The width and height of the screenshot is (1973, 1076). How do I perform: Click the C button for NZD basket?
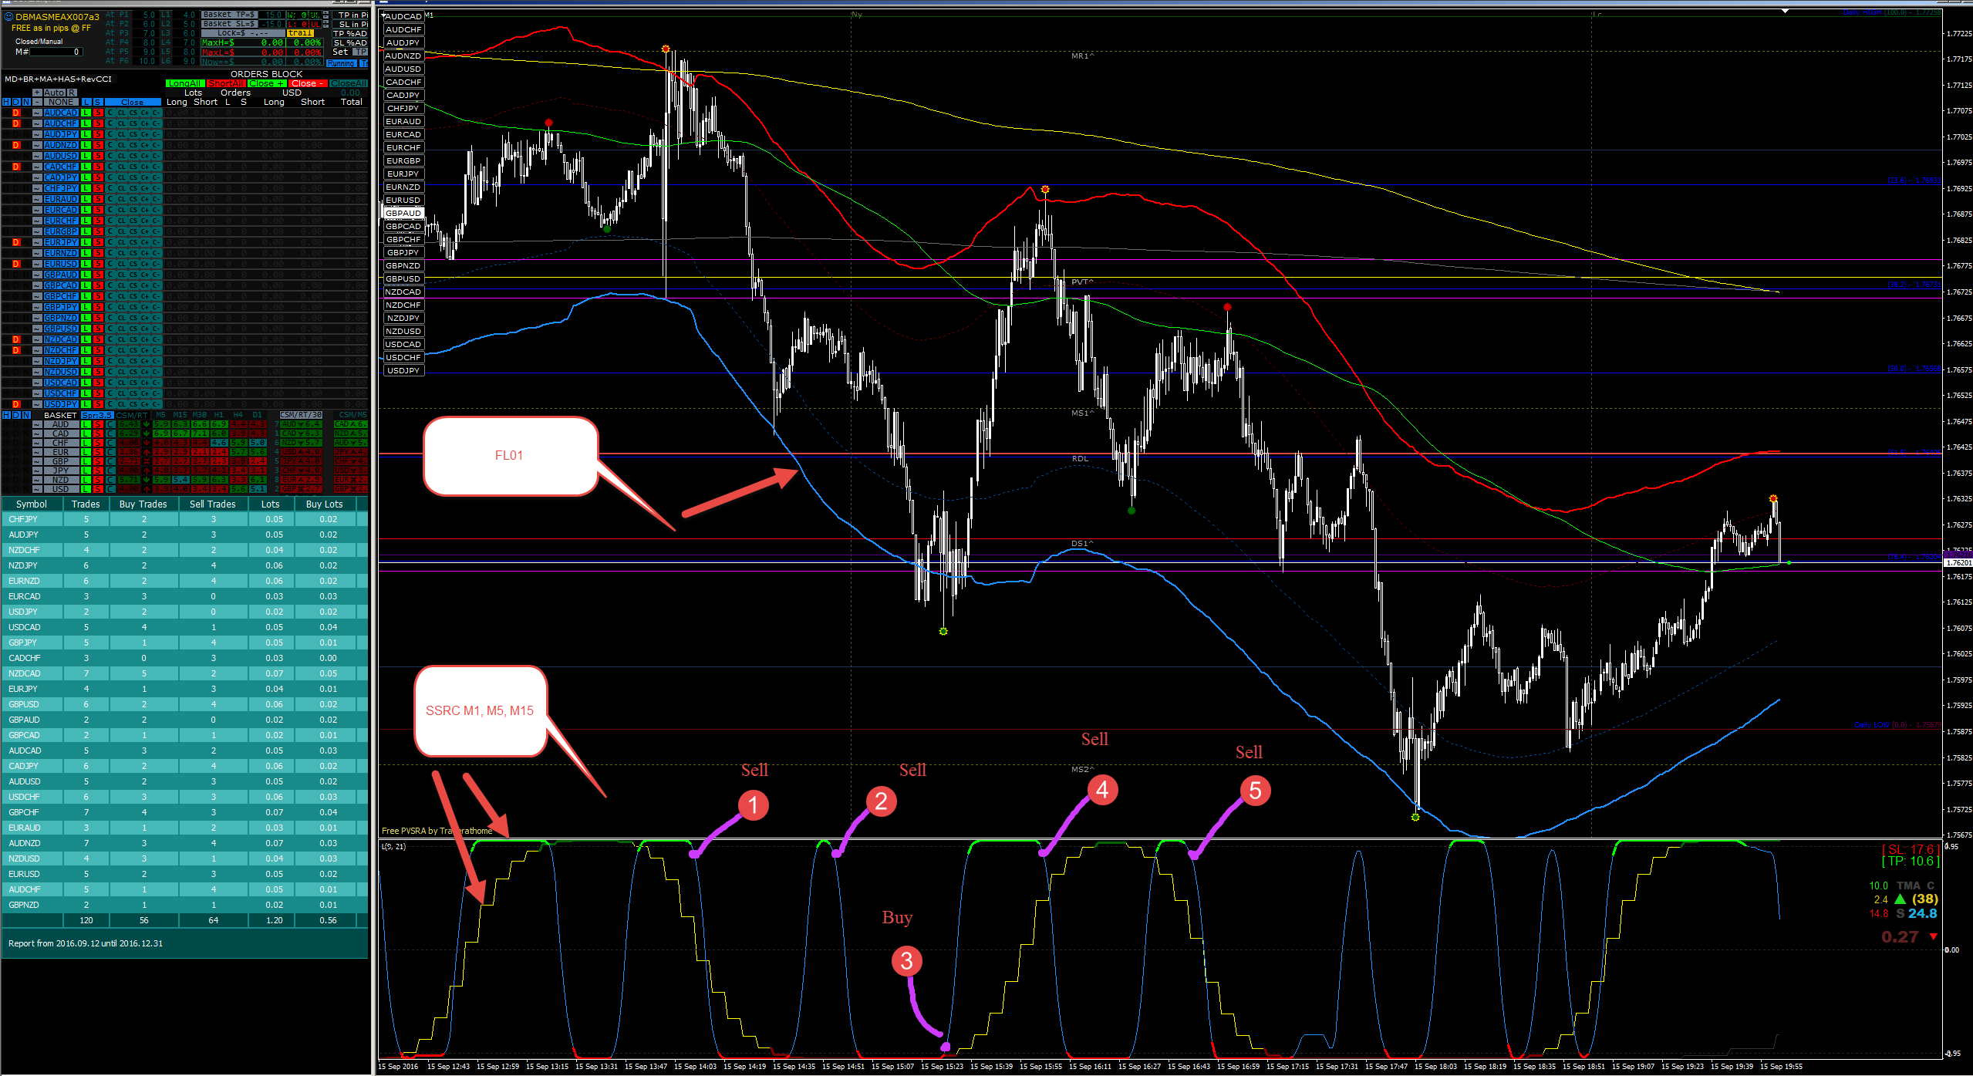(x=110, y=480)
